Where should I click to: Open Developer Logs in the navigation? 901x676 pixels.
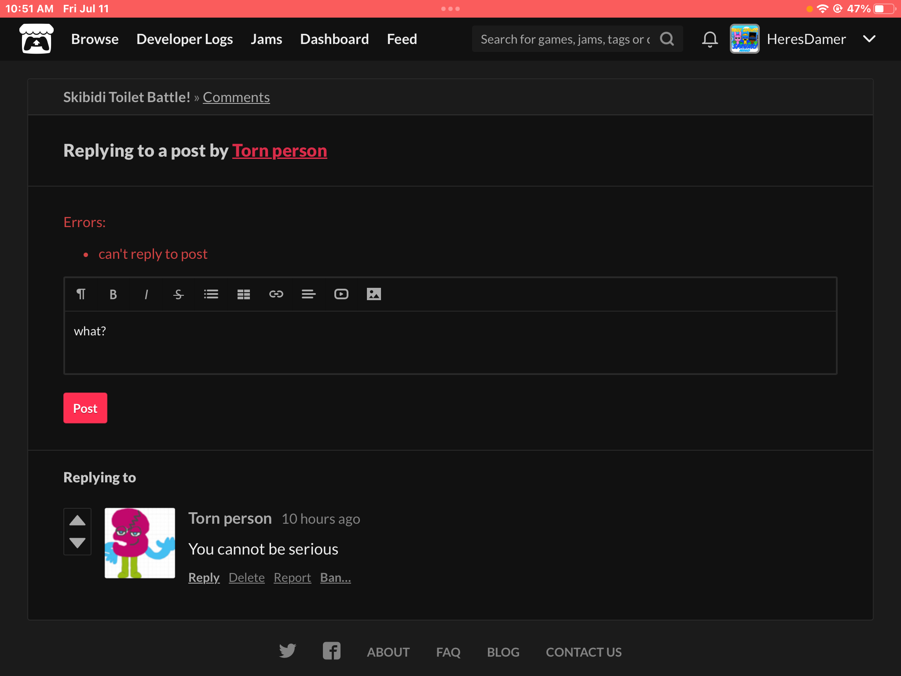pyautogui.click(x=185, y=39)
